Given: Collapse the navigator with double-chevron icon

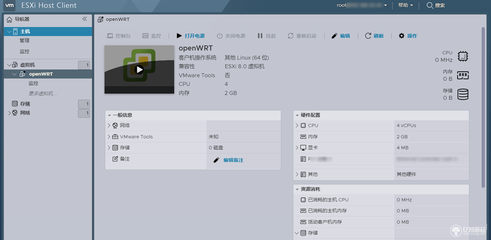Looking at the screenshot, I should (x=85, y=19).
